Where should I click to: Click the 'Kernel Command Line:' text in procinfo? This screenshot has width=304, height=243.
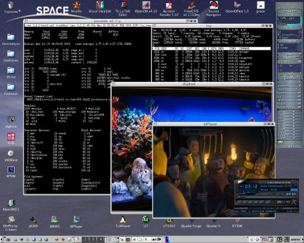point(38,97)
